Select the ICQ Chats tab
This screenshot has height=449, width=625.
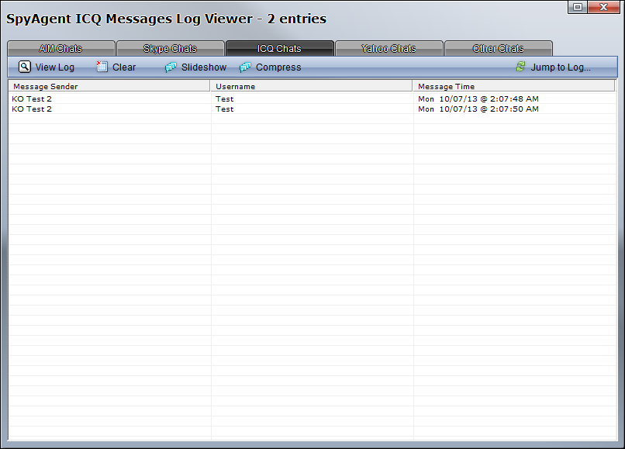(x=279, y=49)
